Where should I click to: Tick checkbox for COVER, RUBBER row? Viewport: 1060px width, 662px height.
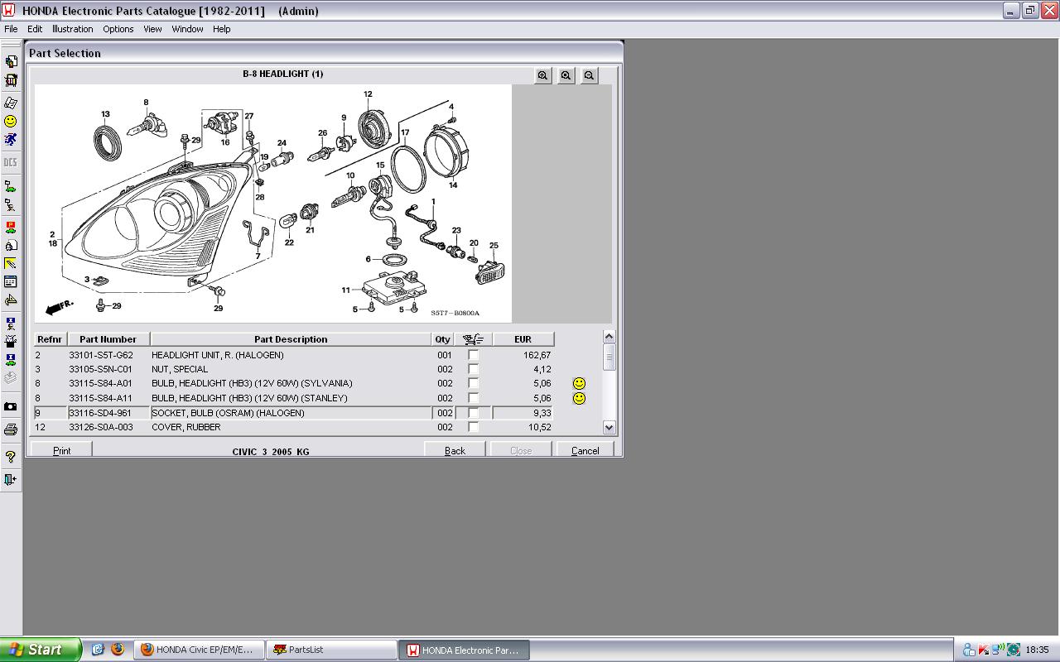[x=474, y=427]
